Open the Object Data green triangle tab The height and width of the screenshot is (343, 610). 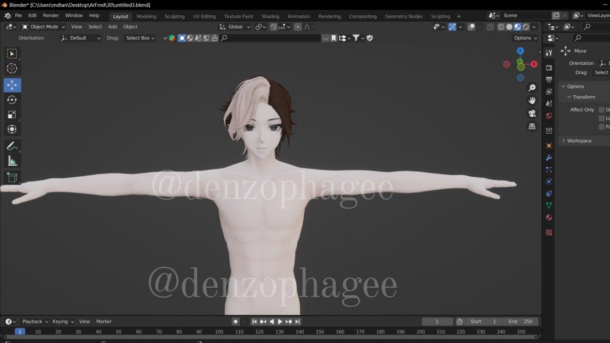(x=549, y=206)
